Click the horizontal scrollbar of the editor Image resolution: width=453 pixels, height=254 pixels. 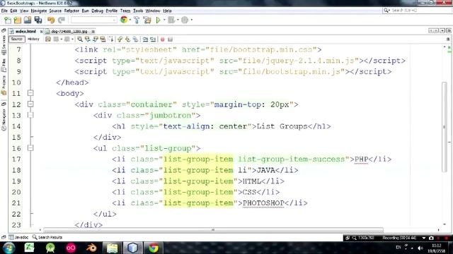[x=213, y=230]
